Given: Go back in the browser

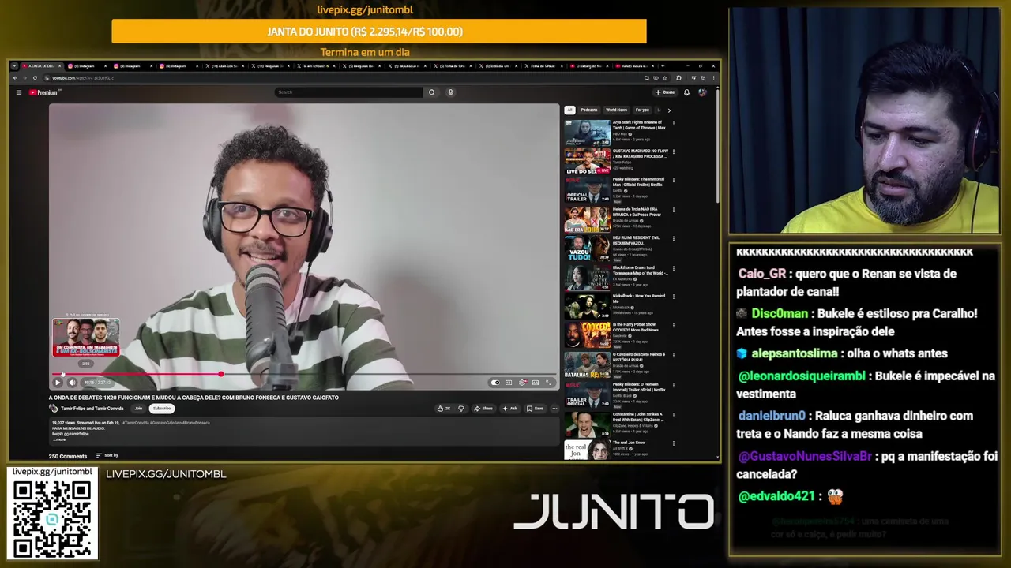Looking at the screenshot, I should (x=15, y=78).
